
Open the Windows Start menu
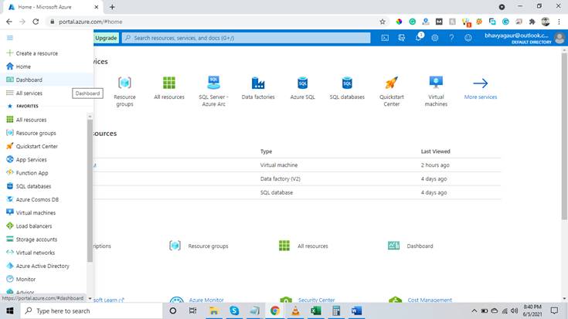[10, 311]
